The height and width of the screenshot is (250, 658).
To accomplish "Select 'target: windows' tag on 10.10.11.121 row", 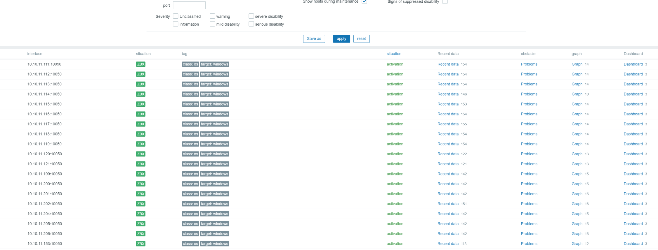I will click(x=214, y=164).
